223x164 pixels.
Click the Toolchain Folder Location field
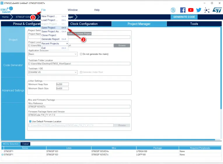(79, 64)
